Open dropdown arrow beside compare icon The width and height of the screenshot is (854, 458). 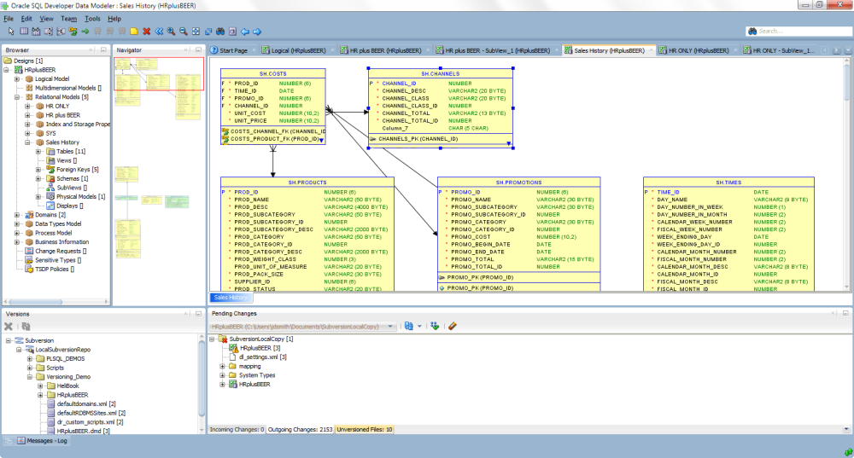click(419, 327)
